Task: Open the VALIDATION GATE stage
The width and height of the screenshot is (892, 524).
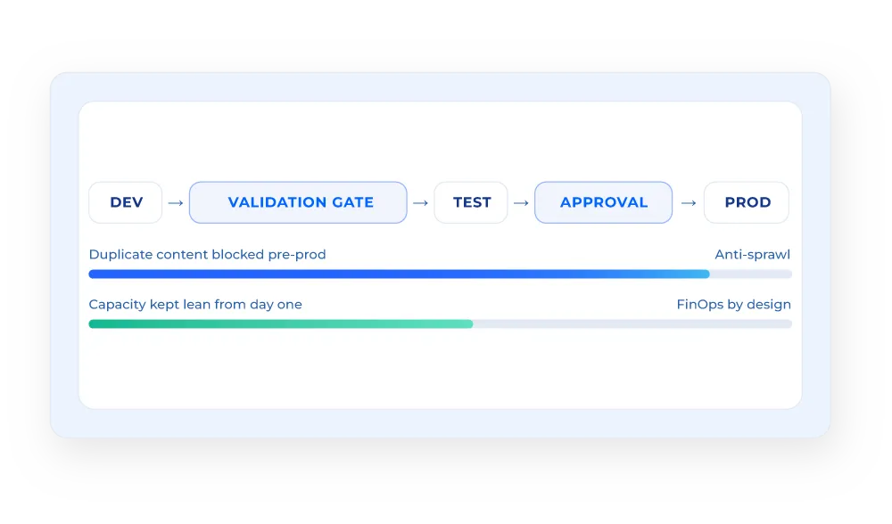Action: pyautogui.click(x=298, y=202)
